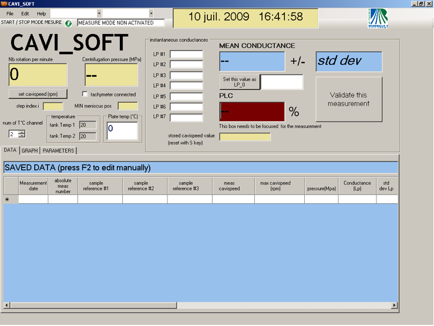Click the CAVI_SOFT title bar app icon
Viewport: 434px width, 326px height.
click(4, 4)
